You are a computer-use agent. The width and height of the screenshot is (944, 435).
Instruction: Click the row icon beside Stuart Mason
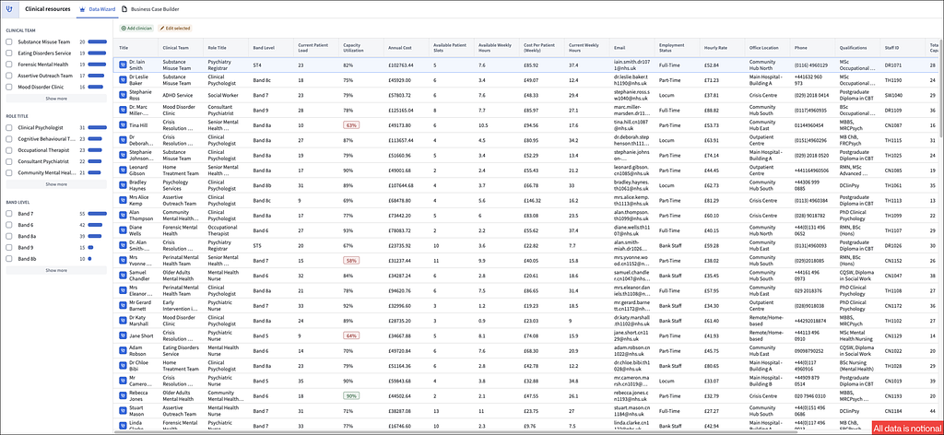click(x=123, y=411)
